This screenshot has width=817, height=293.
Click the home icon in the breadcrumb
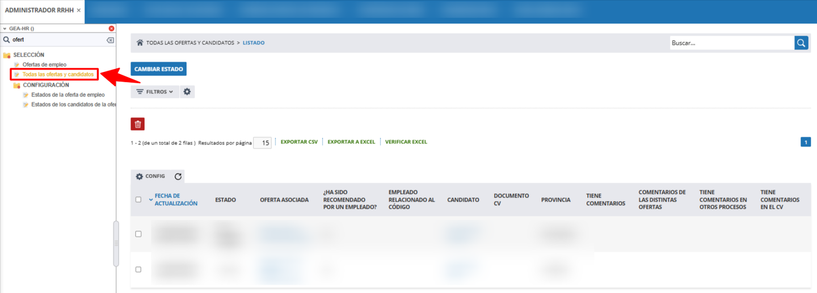click(140, 42)
